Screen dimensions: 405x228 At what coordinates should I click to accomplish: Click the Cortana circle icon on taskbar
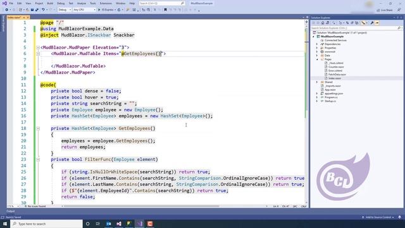pyautogui.click(x=87, y=224)
